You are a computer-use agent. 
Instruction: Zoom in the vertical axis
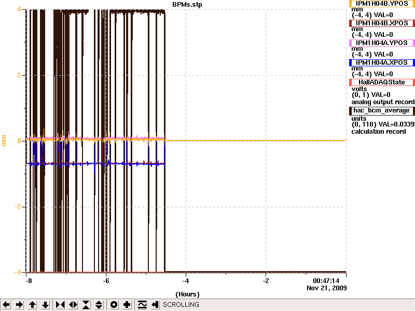pos(86,305)
